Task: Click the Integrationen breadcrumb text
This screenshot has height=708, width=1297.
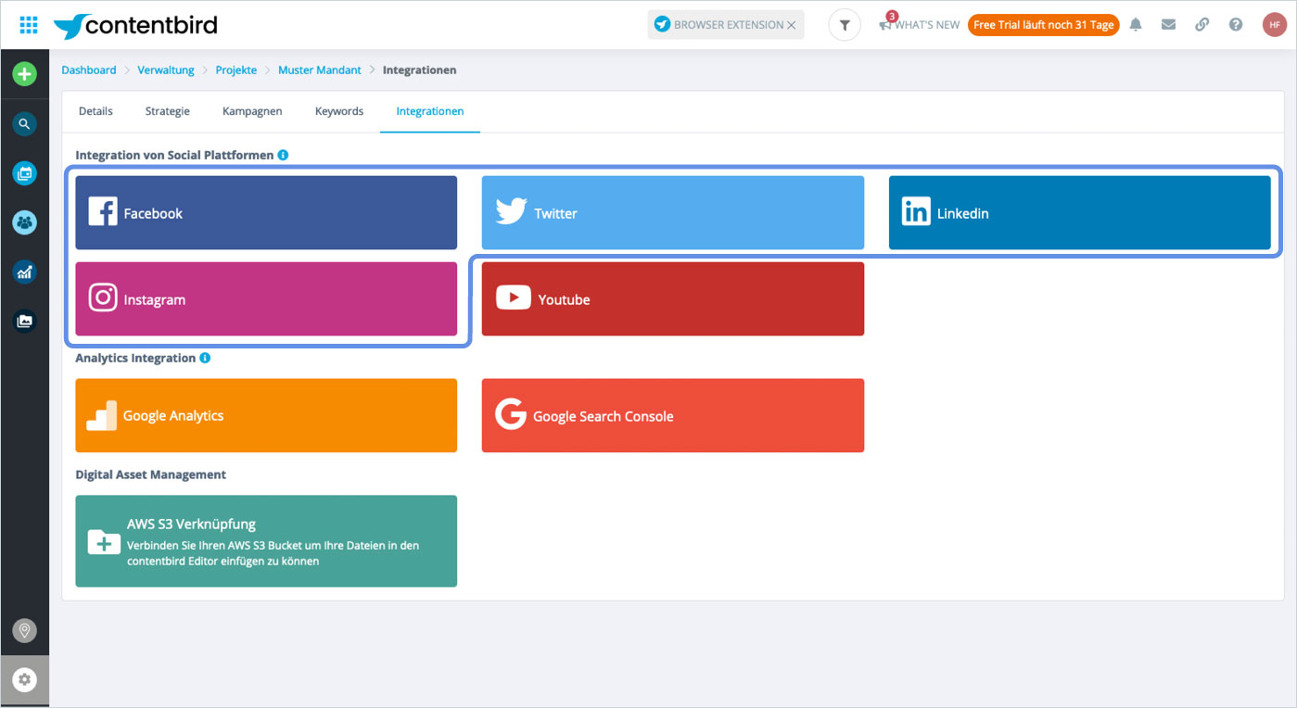Action: click(x=419, y=70)
